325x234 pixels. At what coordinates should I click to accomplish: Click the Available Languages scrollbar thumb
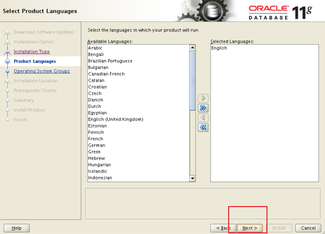tap(192, 81)
